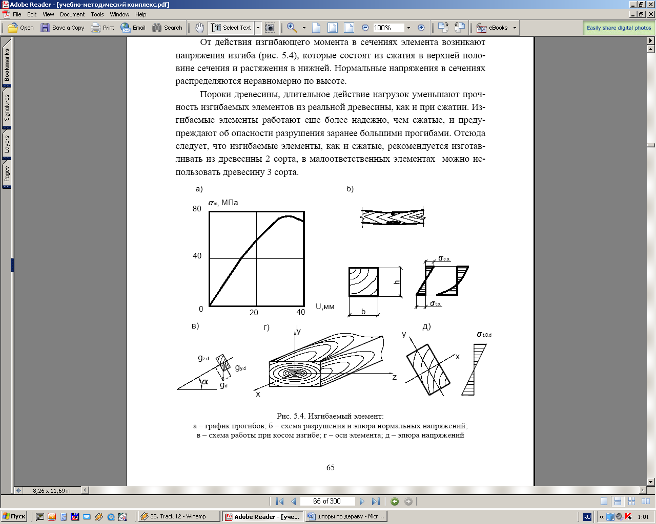
Task: Select the Hand tool
Action: click(200, 28)
